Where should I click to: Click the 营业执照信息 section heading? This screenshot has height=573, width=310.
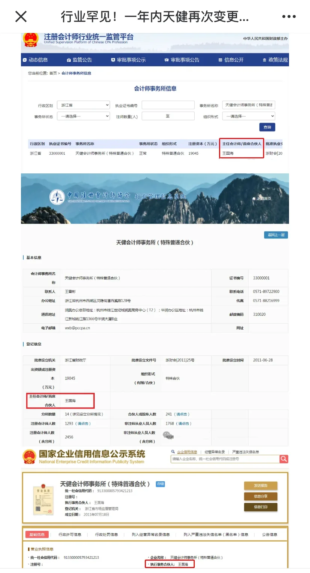pyautogui.click(x=41, y=549)
